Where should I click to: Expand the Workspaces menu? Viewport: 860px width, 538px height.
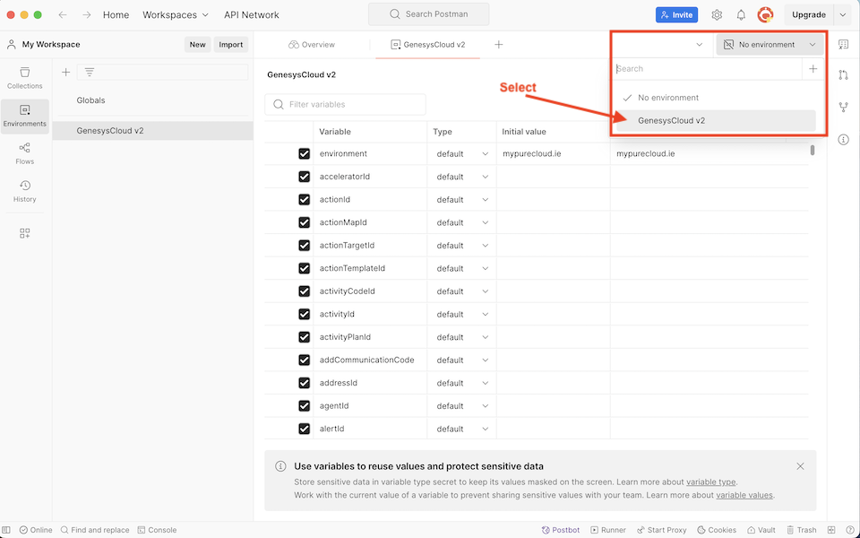click(176, 15)
